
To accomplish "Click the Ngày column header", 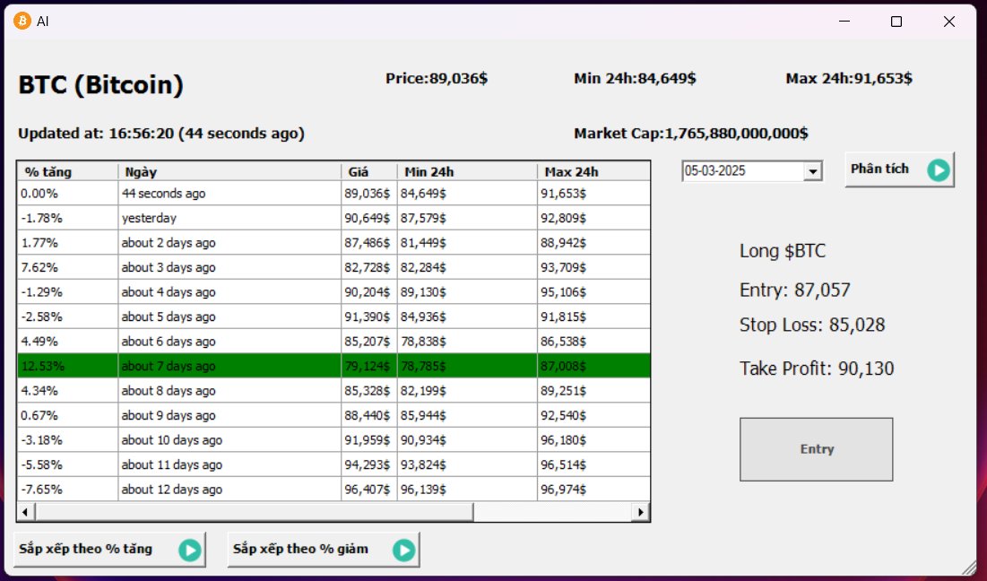I will click(229, 172).
